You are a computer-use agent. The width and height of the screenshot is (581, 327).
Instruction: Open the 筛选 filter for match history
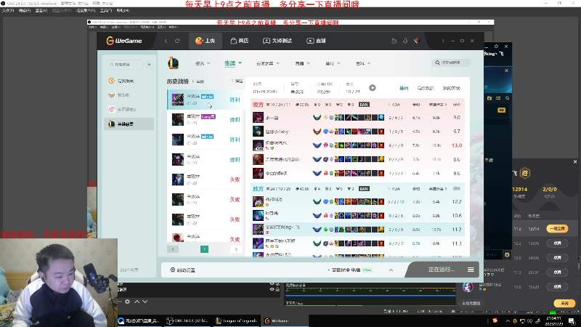(x=237, y=81)
